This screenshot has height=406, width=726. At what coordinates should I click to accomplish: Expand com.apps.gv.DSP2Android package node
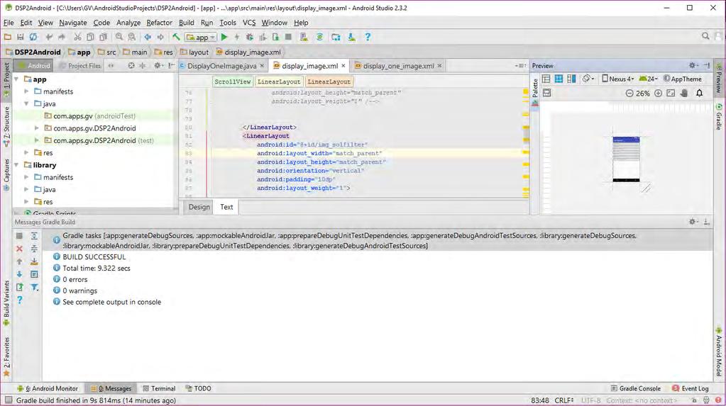point(37,128)
